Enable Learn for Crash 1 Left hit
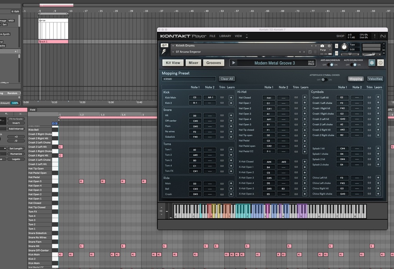The image size is (394, 269). (x=378, y=97)
